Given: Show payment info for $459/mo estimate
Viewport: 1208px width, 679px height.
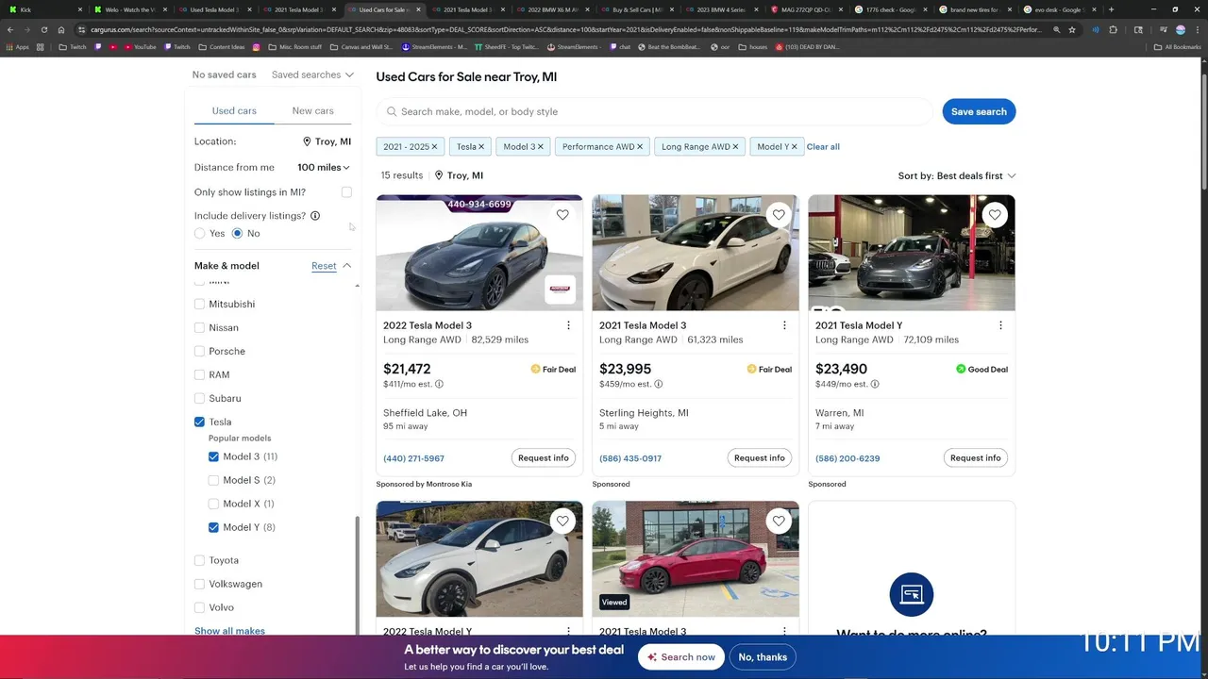Looking at the screenshot, I should click(x=659, y=384).
